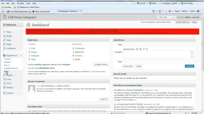The image size is (204, 114).
Task: Collapse the Appearance menu arrow
Action: (21, 56)
